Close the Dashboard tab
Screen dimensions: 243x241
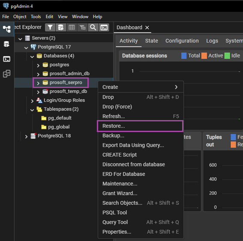[147, 28]
